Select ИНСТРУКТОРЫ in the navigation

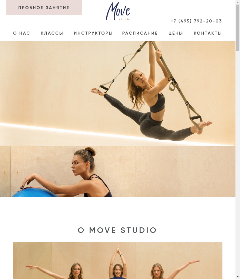93,33
